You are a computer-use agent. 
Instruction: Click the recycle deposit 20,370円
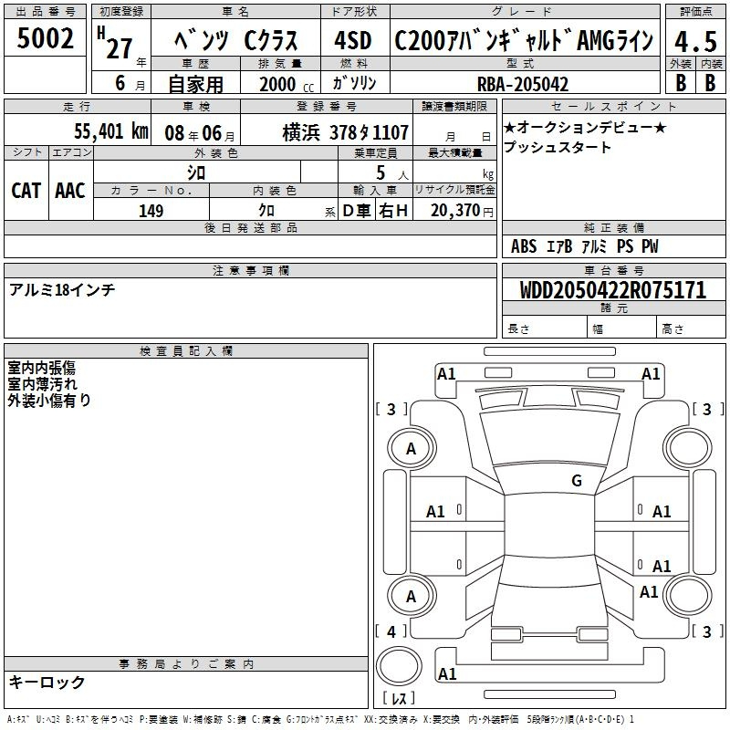coord(462,211)
